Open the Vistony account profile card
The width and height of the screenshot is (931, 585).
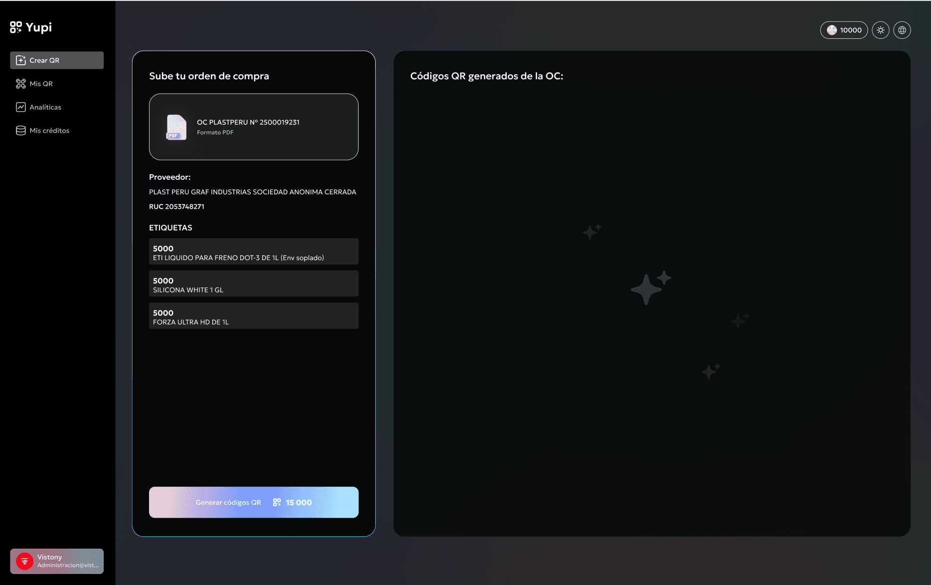coord(57,561)
